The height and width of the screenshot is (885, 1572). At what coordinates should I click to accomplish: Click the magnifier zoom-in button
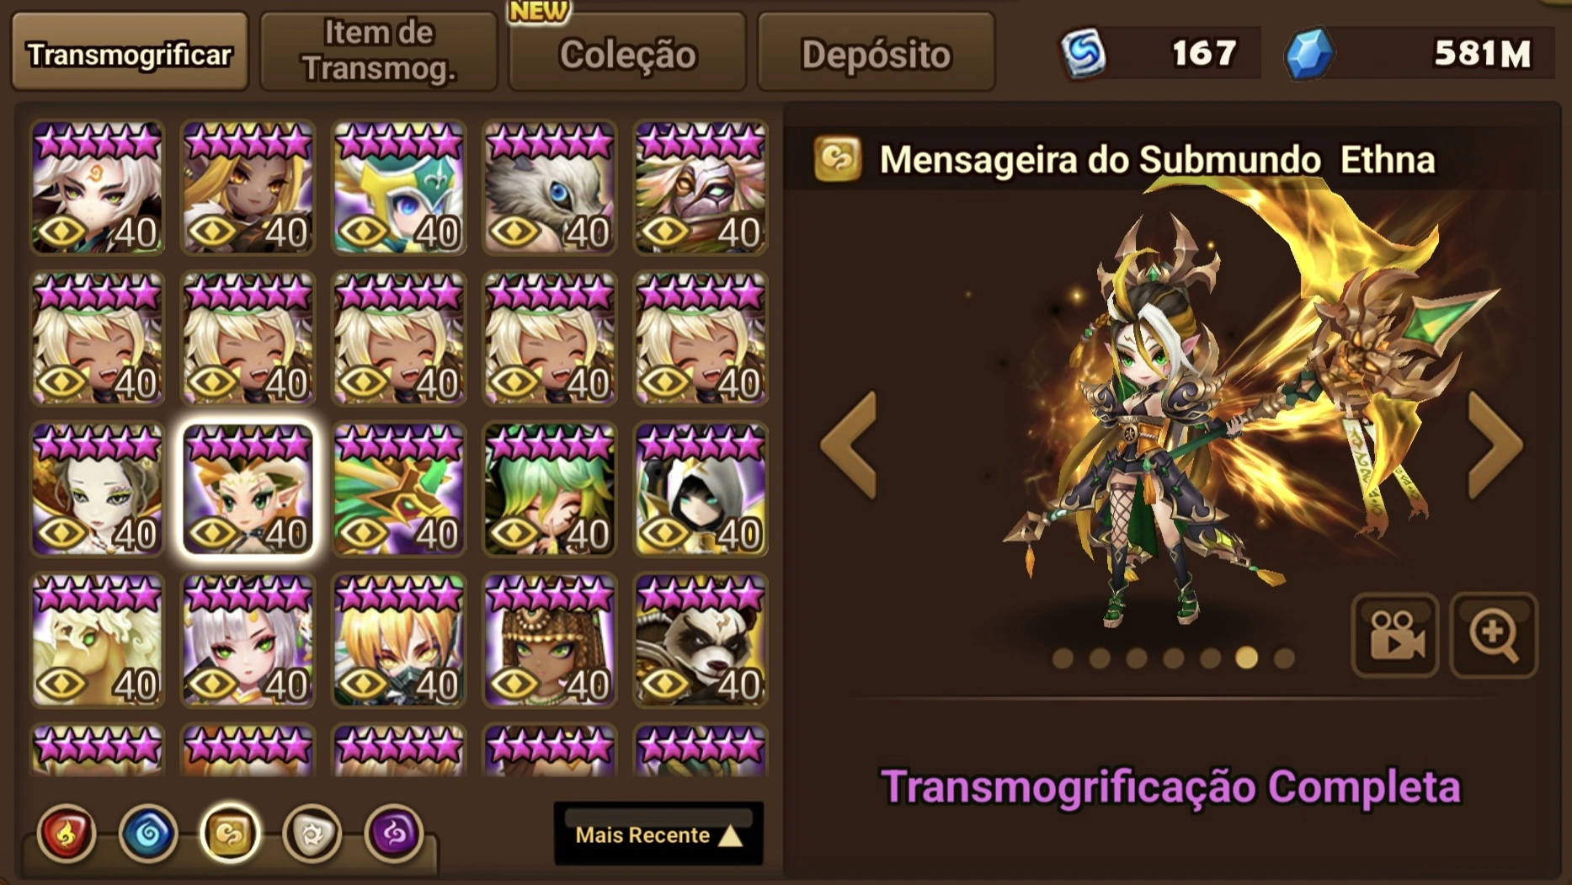pyautogui.click(x=1494, y=635)
